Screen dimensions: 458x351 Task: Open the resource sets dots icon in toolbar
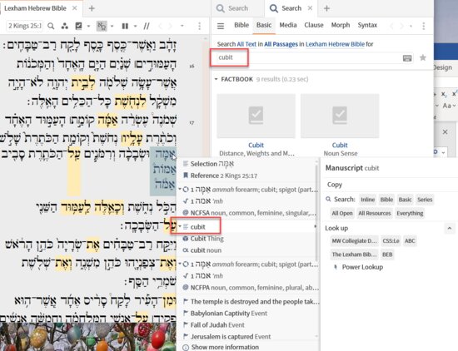(x=65, y=27)
